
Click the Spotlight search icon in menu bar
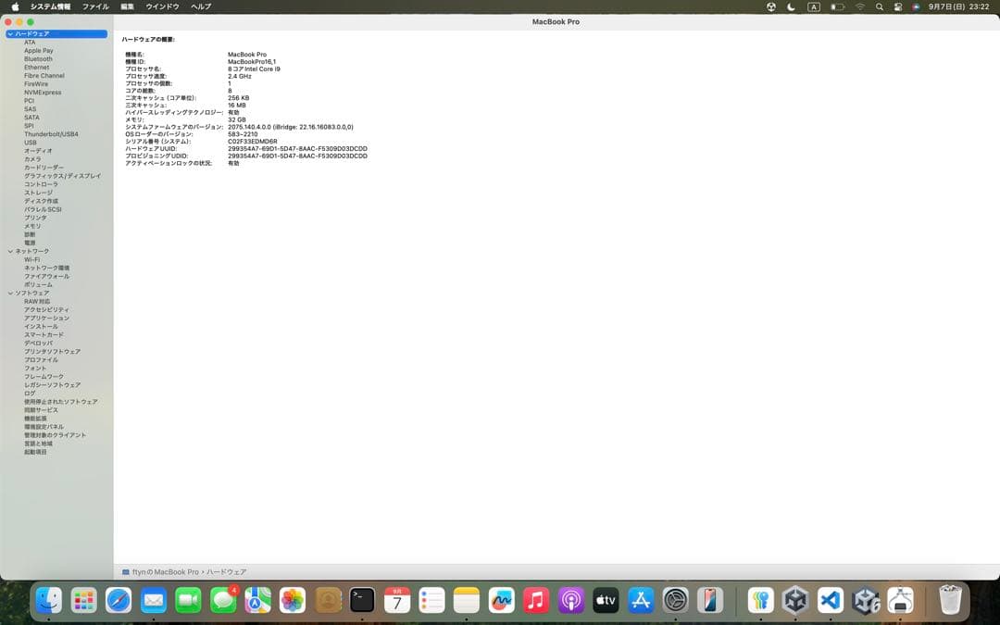[x=879, y=6]
